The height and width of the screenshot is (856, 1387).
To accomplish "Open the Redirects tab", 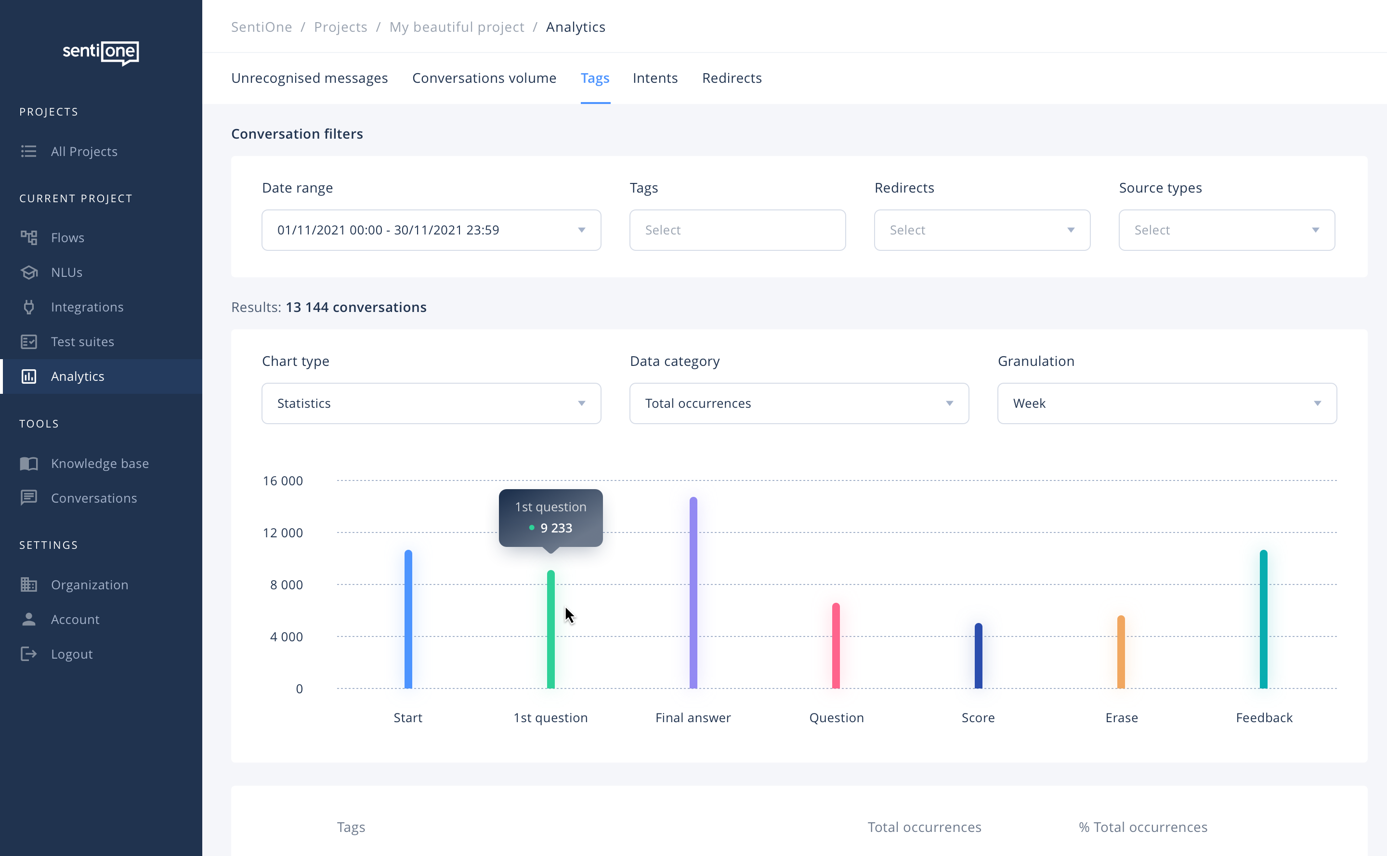I will tap(731, 78).
